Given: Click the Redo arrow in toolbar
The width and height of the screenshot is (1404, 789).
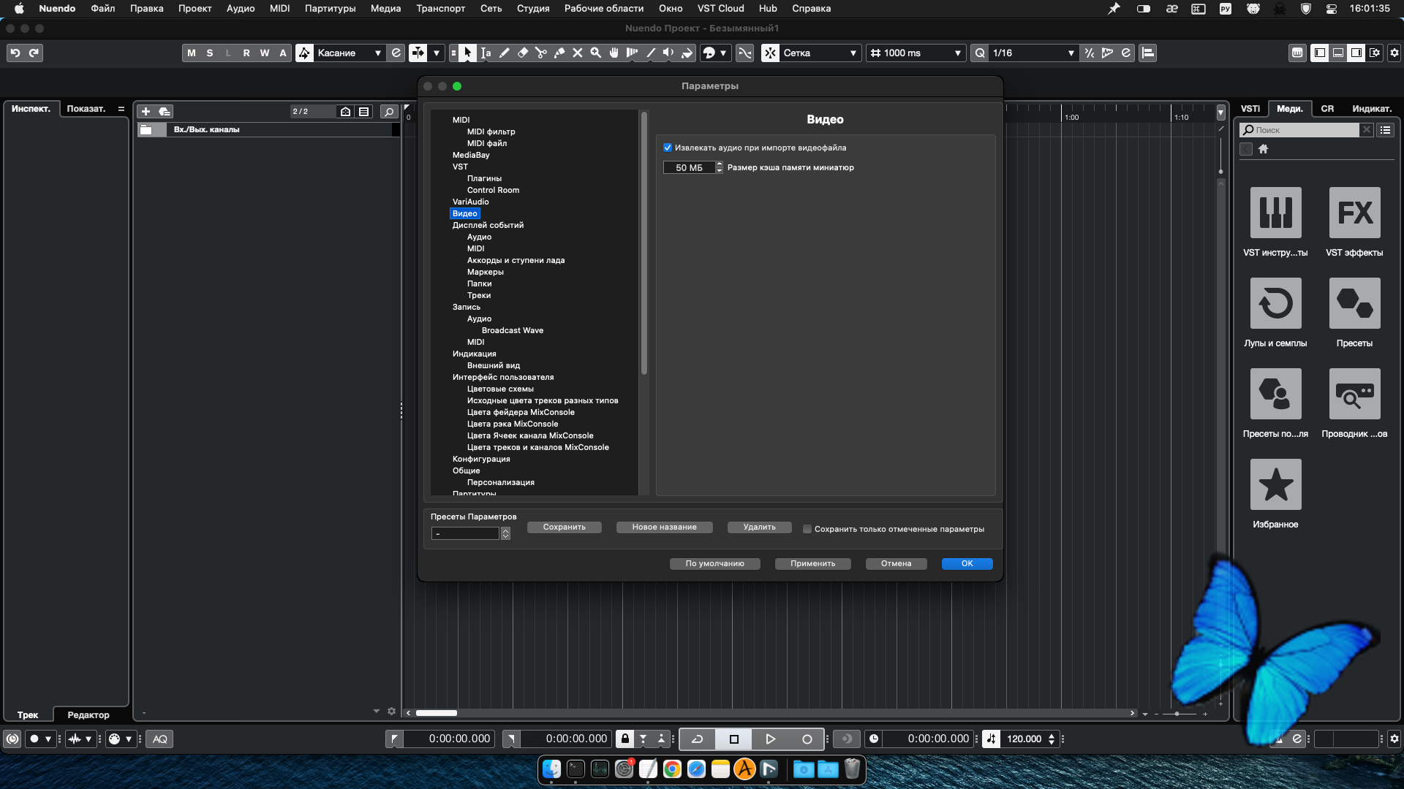Looking at the screenshot, I should coord(34,53).
